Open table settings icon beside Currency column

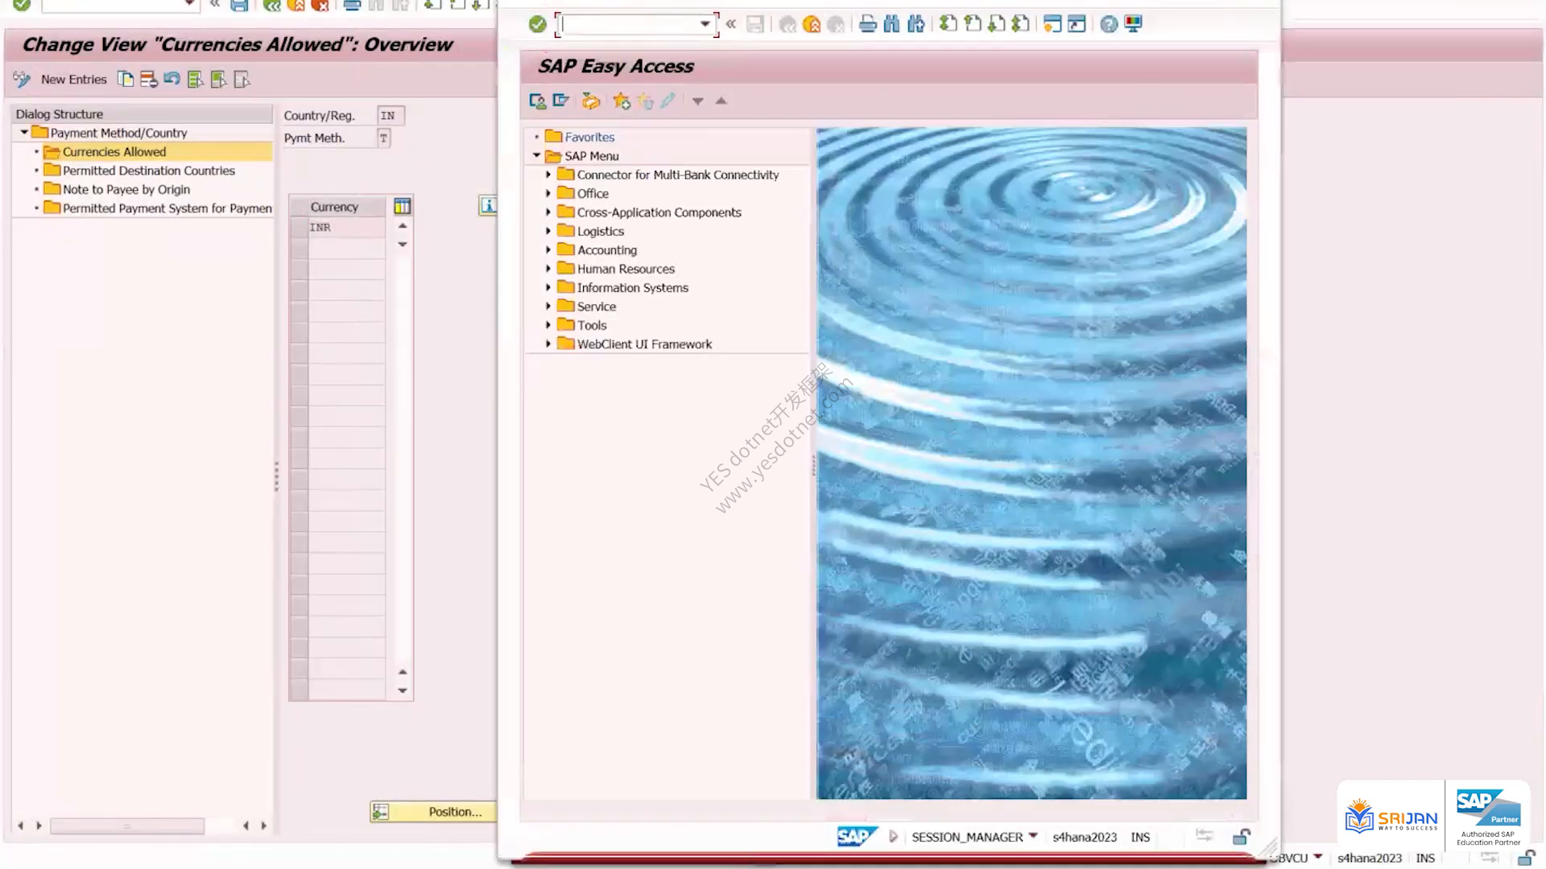403,207
